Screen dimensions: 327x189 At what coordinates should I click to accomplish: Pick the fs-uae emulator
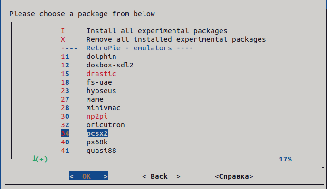(99, 82)
